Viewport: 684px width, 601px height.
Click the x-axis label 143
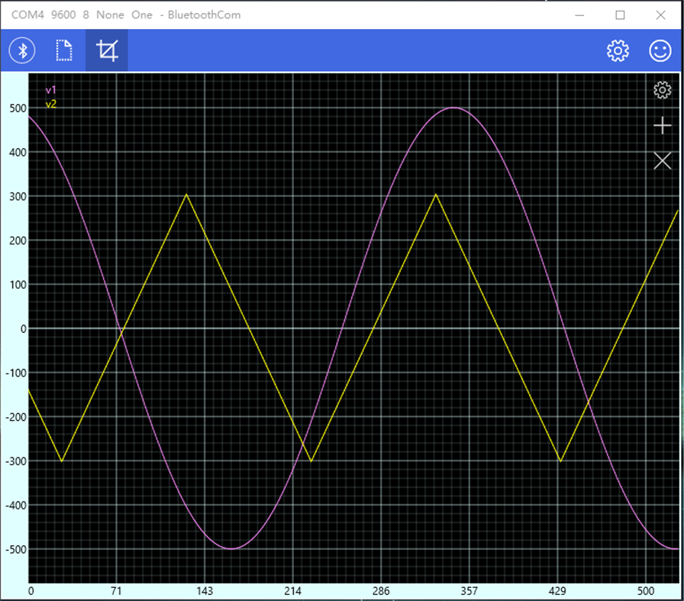click(x=205, y=591)
